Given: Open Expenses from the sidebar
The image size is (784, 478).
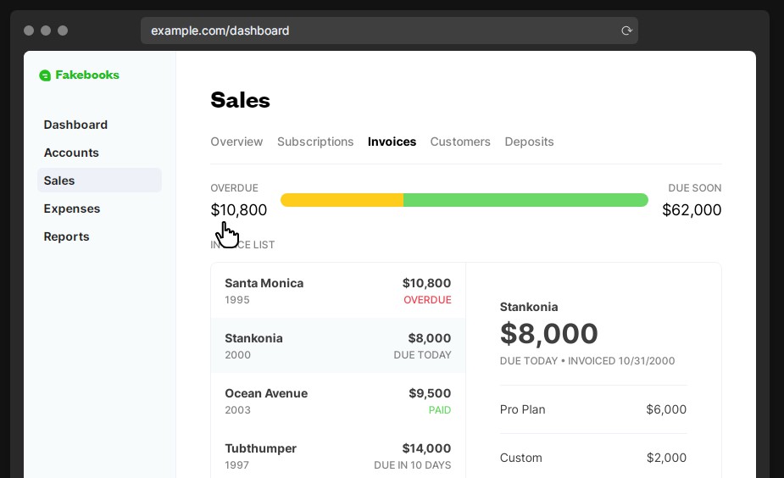Looking at the screenshot, I should [x=71, y=208].
